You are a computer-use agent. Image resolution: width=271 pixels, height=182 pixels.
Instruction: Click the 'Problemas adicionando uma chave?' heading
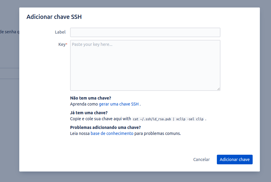106,127
